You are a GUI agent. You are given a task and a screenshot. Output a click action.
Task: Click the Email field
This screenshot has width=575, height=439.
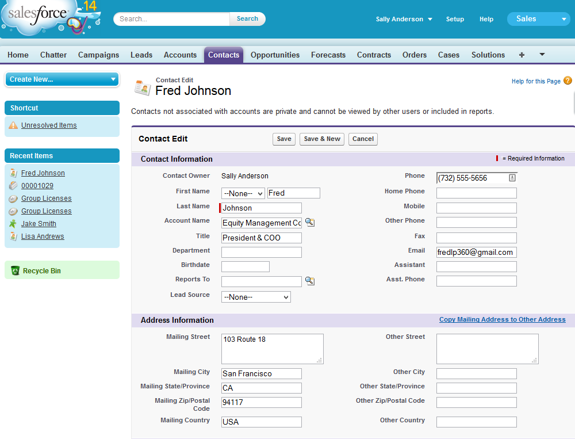pyautogui.click(x=476, y=252)
